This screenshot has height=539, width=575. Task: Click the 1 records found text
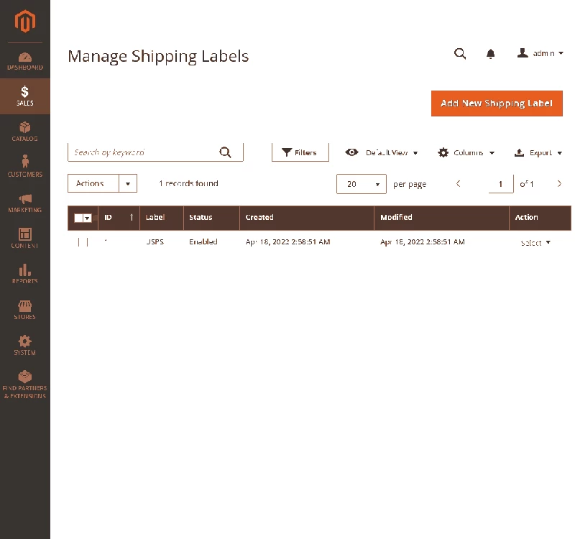[x=188, y=183]
